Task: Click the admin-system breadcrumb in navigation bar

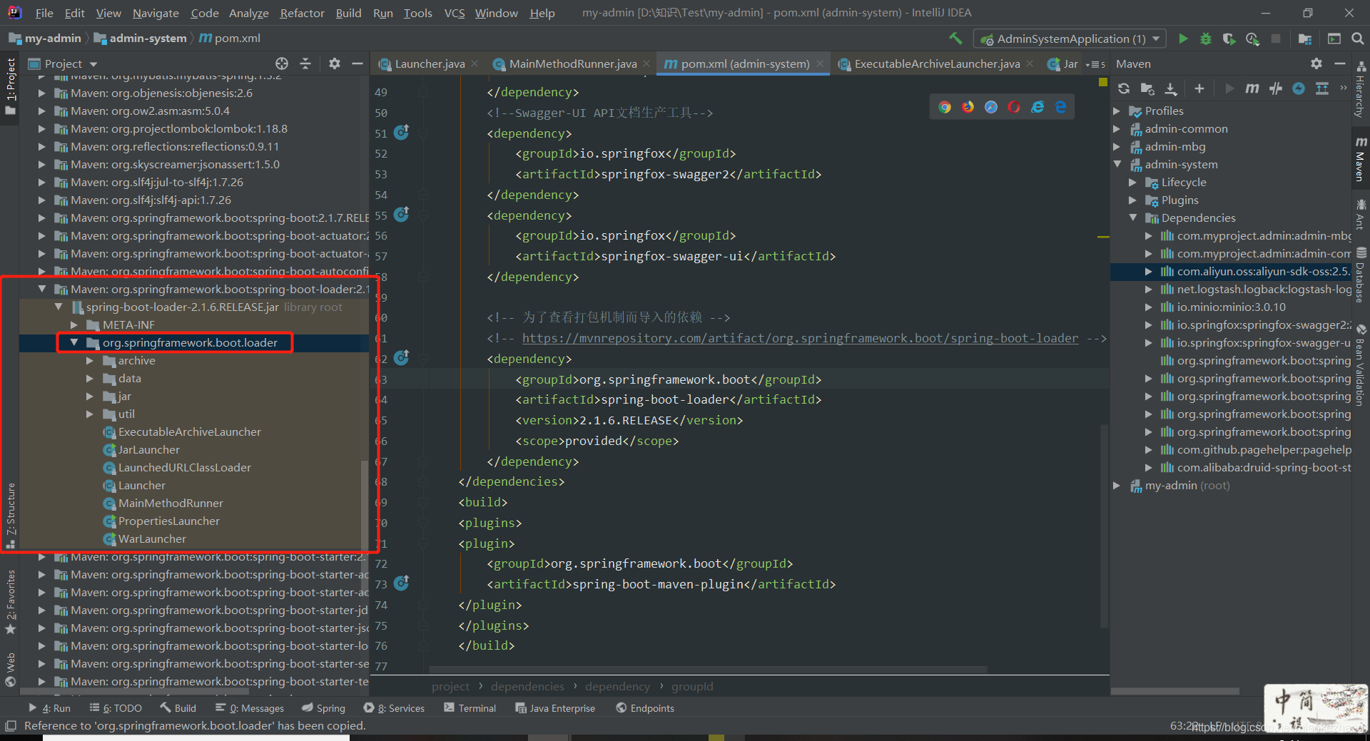Action: pos(141,39)
